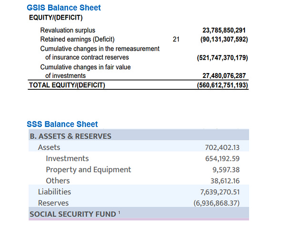Click the Assets row label
This screenshot has height=225, width=286.
[49, 147]
